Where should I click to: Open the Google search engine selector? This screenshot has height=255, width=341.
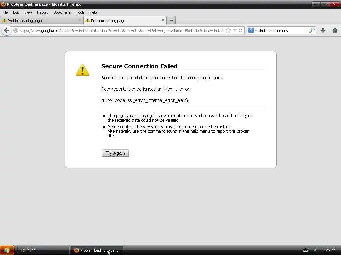pyautogui.click(x=252, y=30)
